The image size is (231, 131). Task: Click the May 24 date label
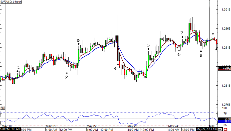pyautogui.click(x=173, y=126)
